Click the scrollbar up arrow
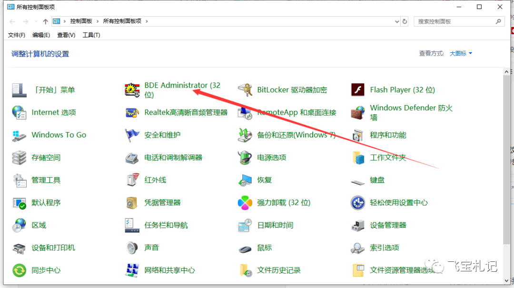The image size is (514, 288). pyautogui.click(x=506, y=72)
